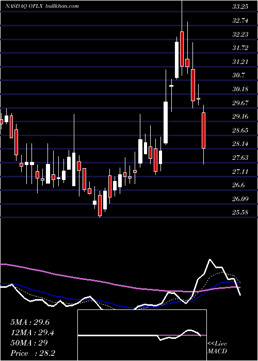Click the 30.18 price axis label
The image size is (258, 361).
[x=240, y=89]
